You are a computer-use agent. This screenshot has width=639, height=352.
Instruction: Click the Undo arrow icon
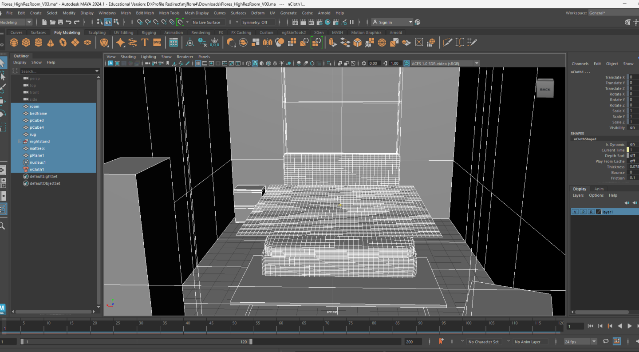[68, 22]
